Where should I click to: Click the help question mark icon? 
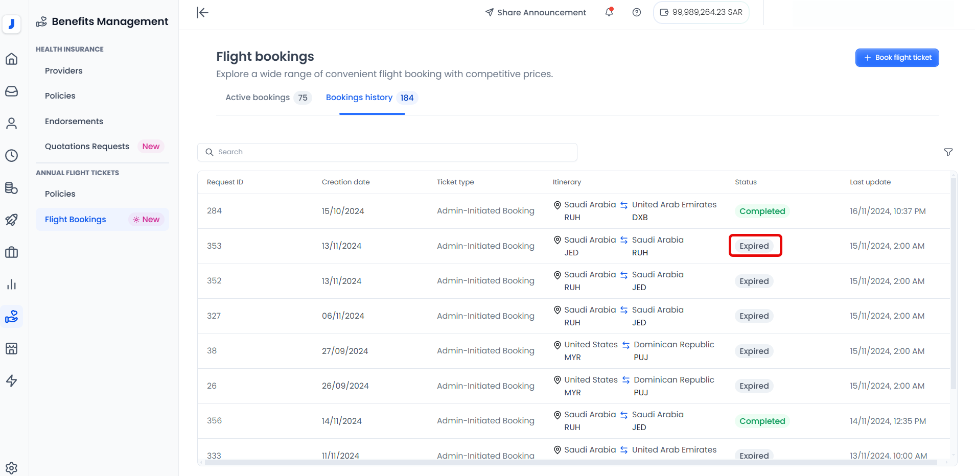tap(636, 12)
